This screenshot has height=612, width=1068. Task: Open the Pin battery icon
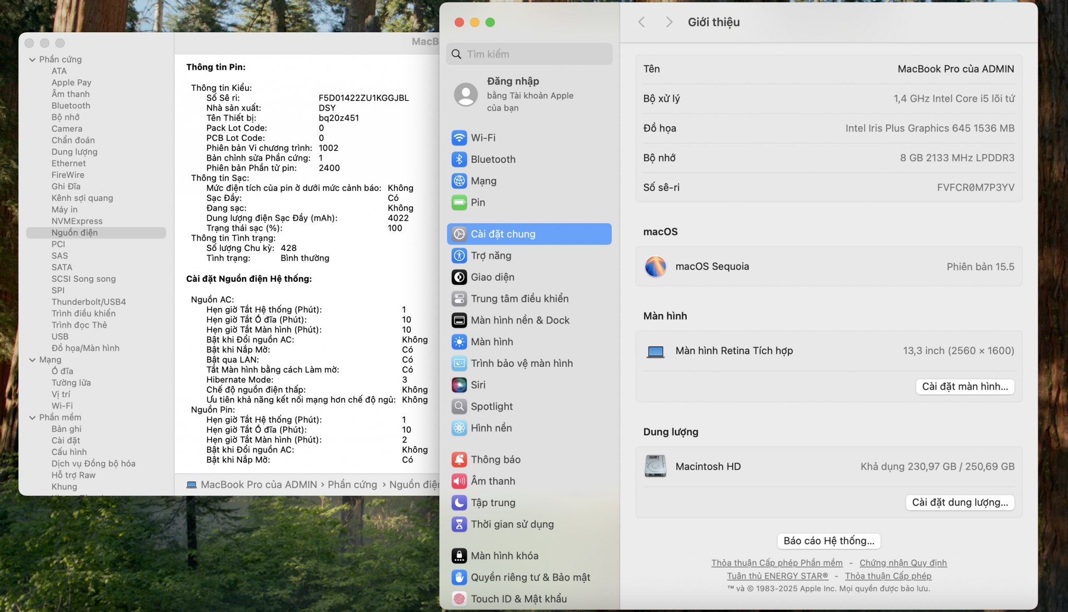[x=459, y=202]
